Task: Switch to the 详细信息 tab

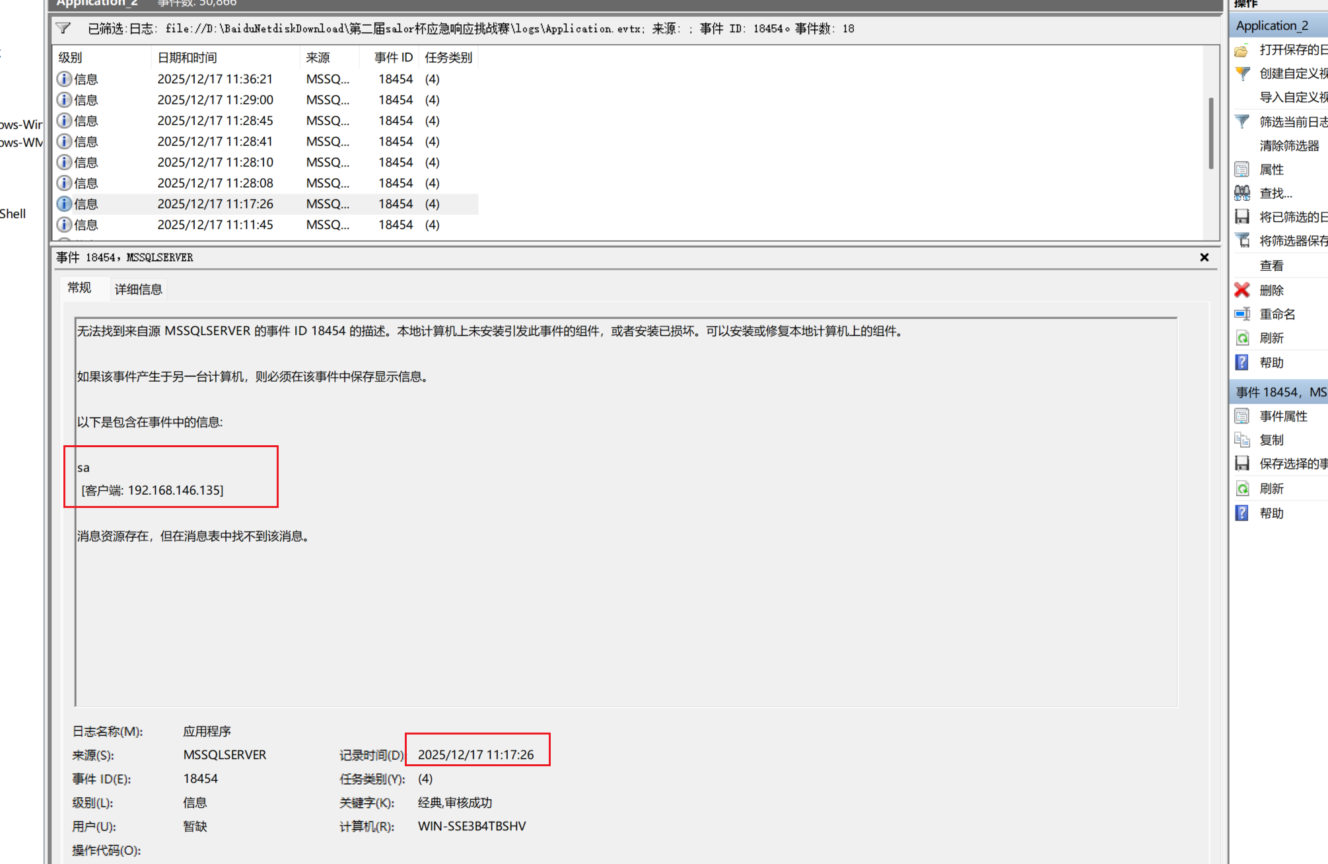Action: [x=138, y=289]
